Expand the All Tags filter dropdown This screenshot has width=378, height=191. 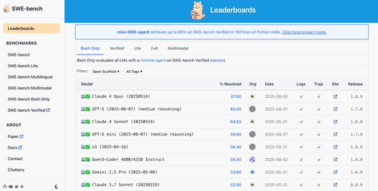coord(134,71)
